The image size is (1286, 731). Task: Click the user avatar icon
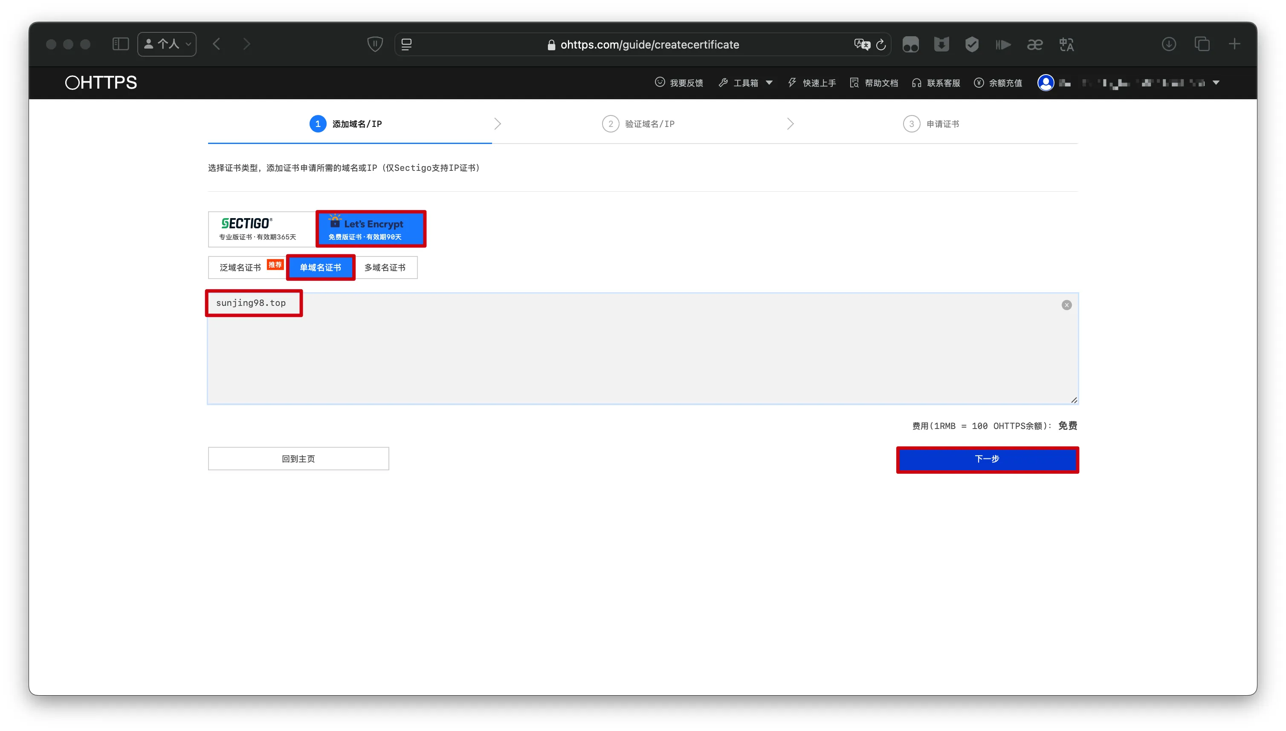pyautogui.click(x=1046, y=83)
